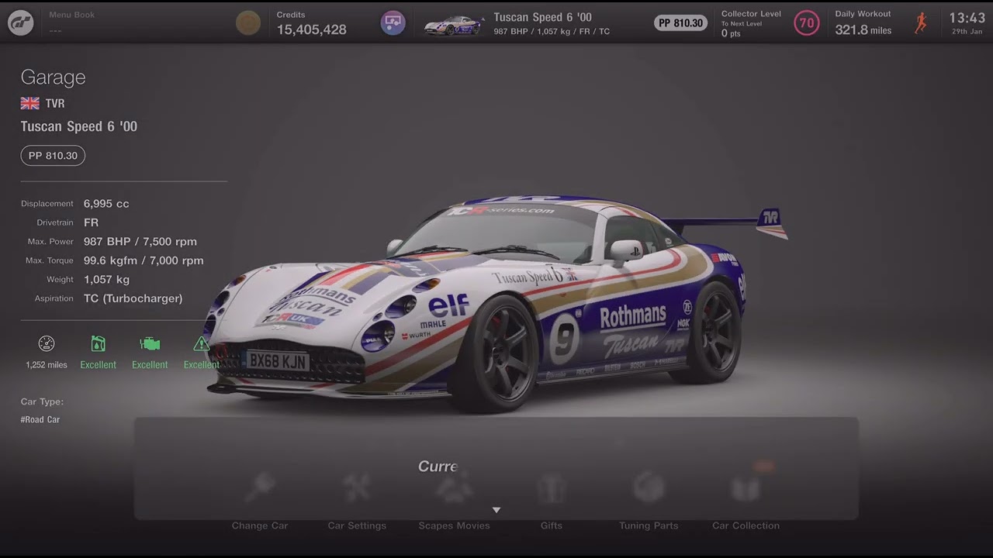Select the Weight 1,057 kg value

tap(106, 279)
